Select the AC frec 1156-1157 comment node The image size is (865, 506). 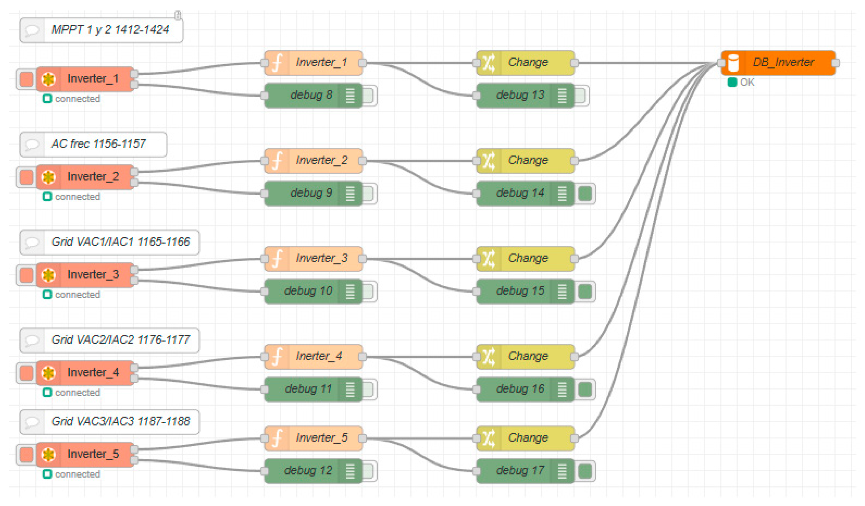[x=93, y=145]
